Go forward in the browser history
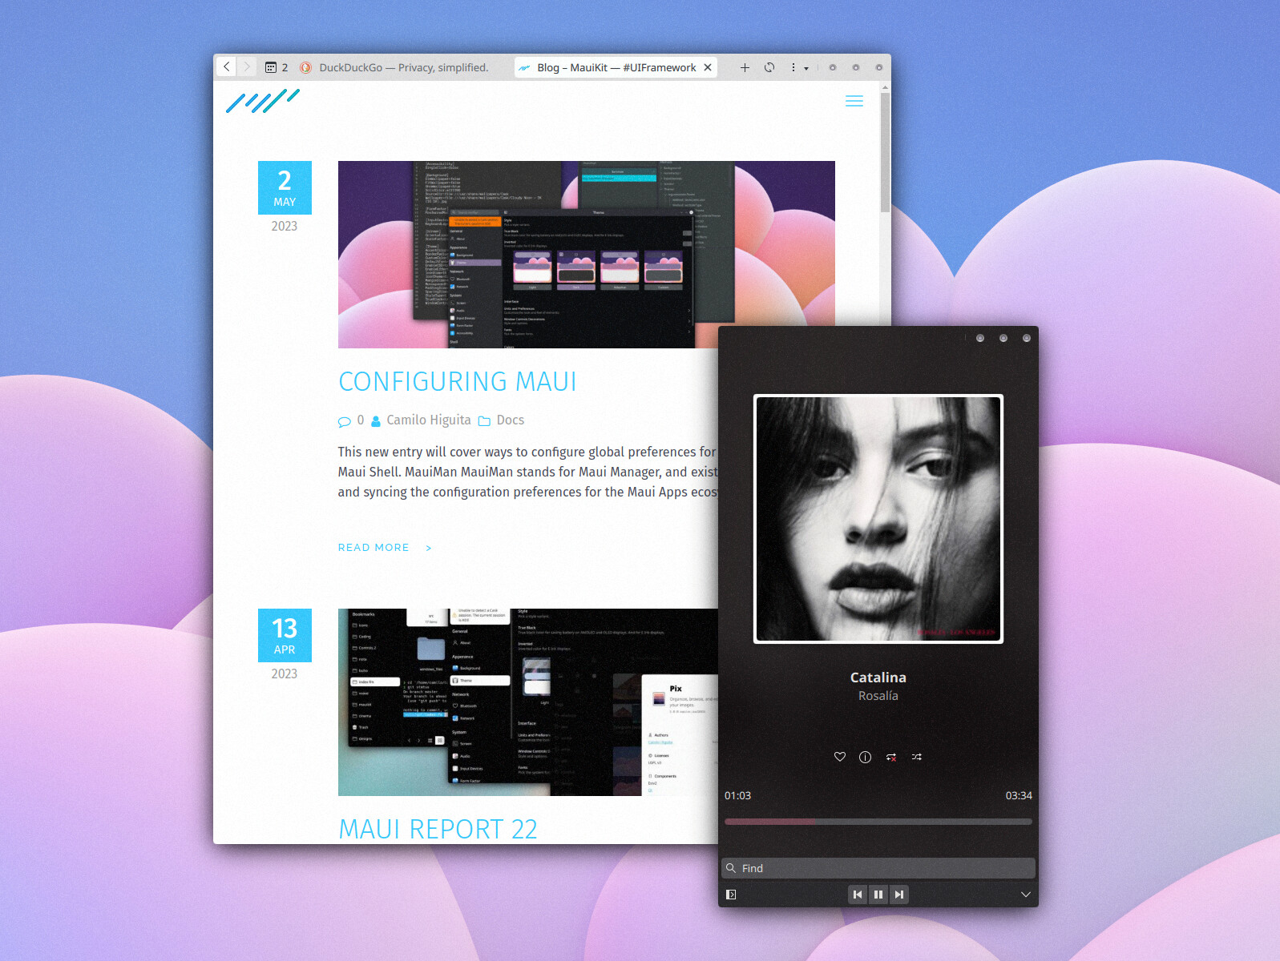This screenshot has width=1280, height=961. click(247, 67)
